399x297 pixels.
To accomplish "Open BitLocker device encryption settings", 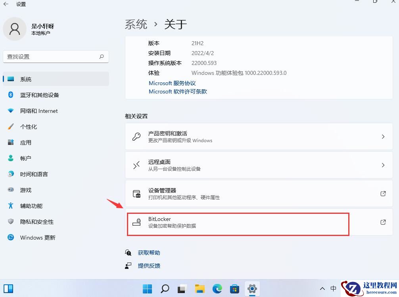I will pyautogui.click(x=238, y=223).
